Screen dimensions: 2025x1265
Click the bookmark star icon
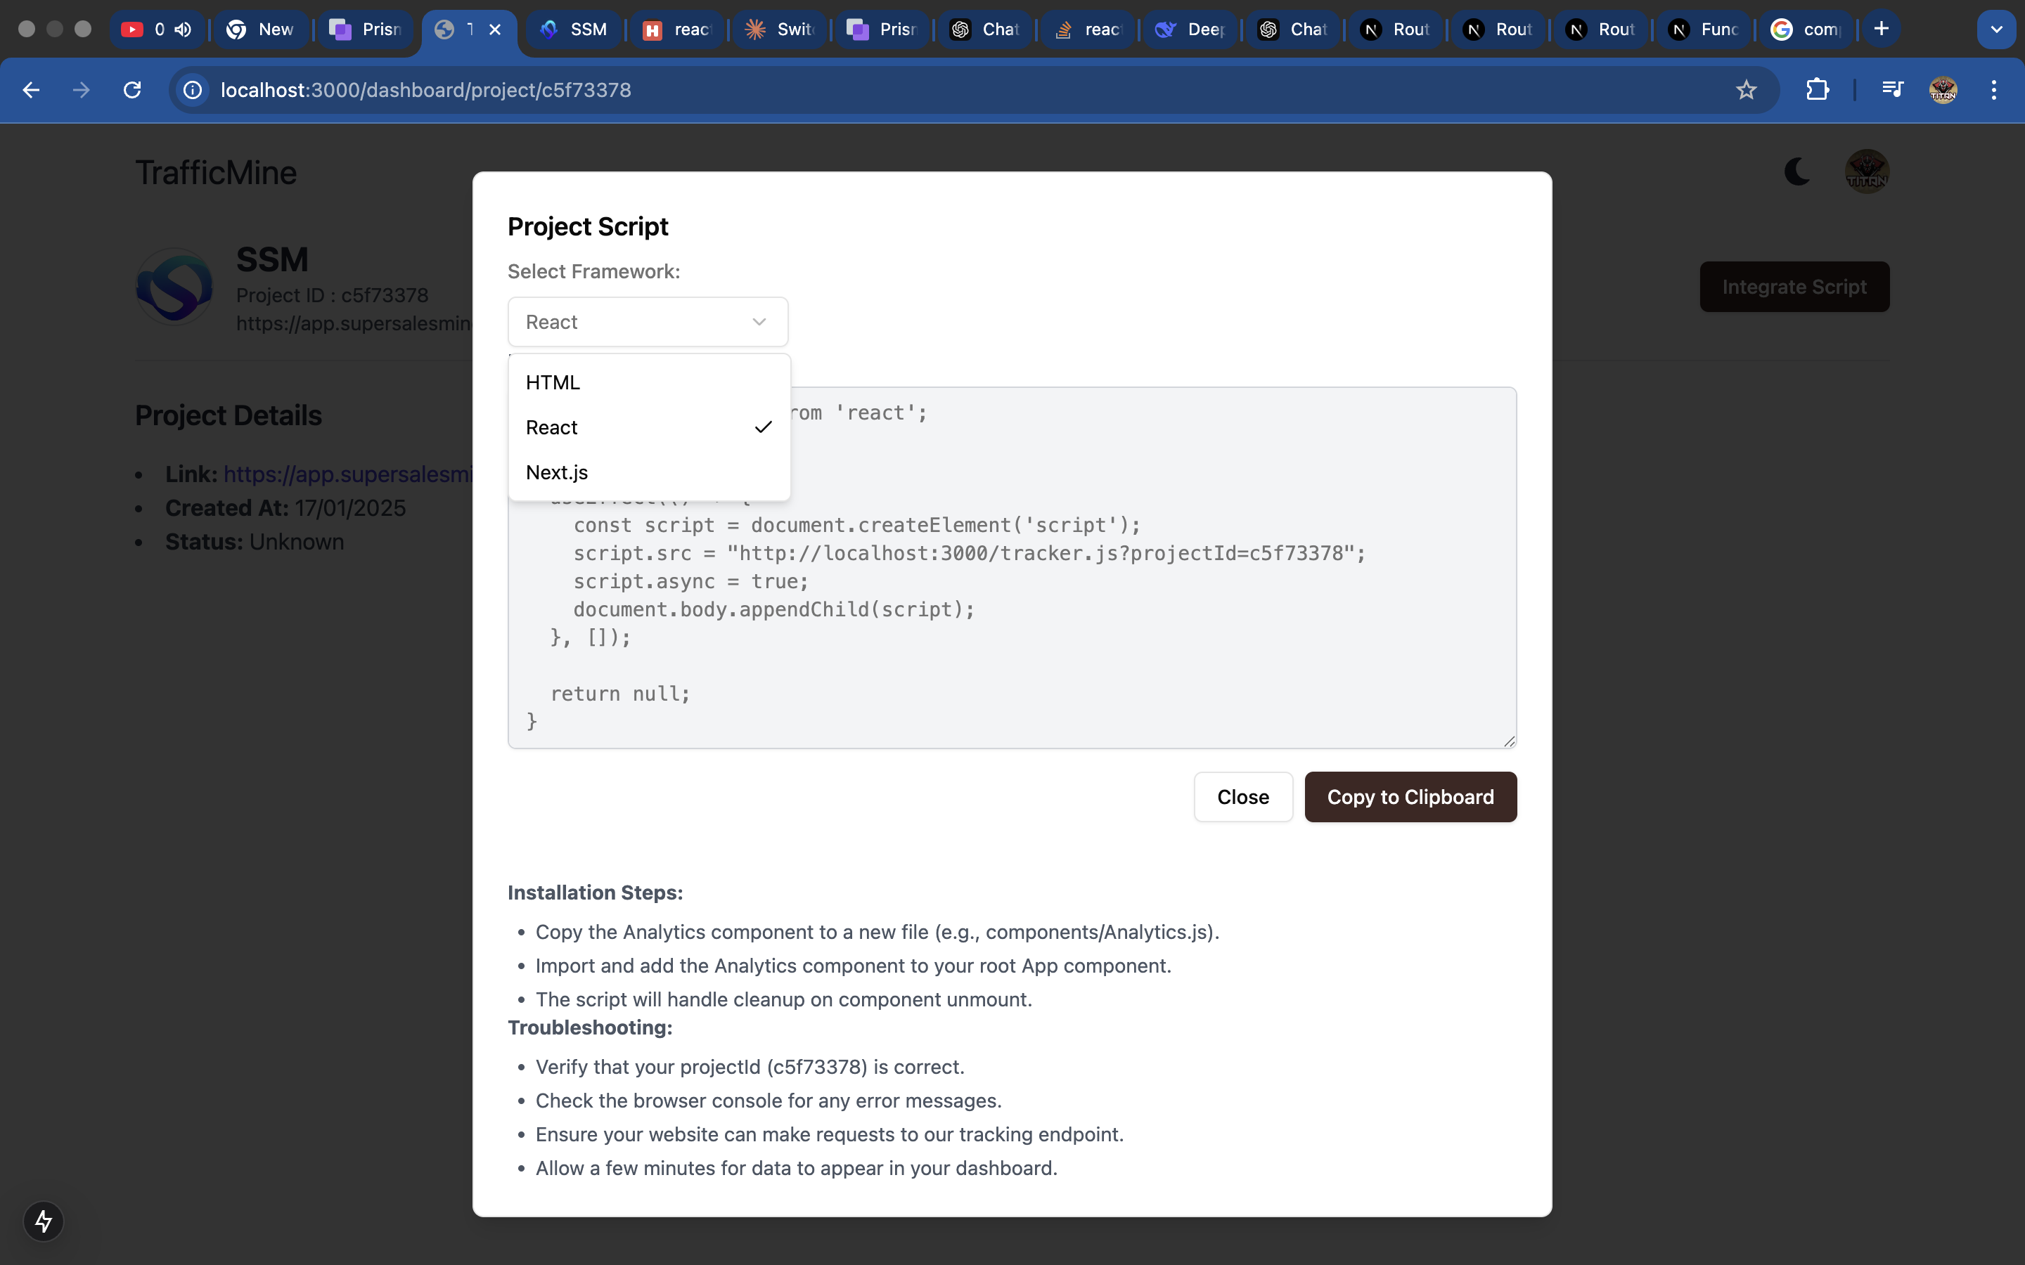pyautogui.click(x=1746, y=89)
